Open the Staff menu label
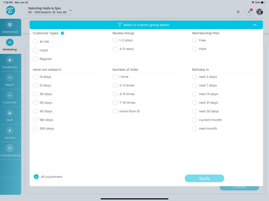269x201 pixels. pyautogui.click(x=10, y=120)
